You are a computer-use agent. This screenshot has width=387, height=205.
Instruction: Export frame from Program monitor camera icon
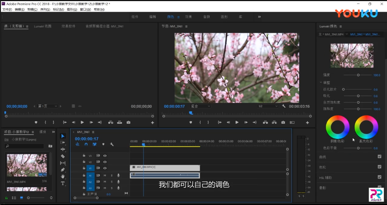(283, 122)
